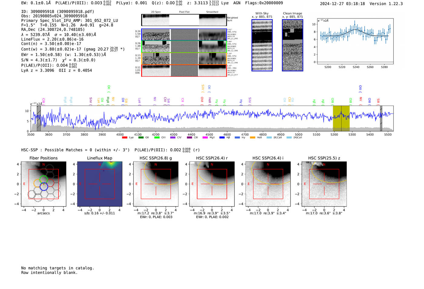The width and height of the screenshot is (424, 289).
Task: Click the green dashed fiber circle
Action: click(x=44, y=179)
